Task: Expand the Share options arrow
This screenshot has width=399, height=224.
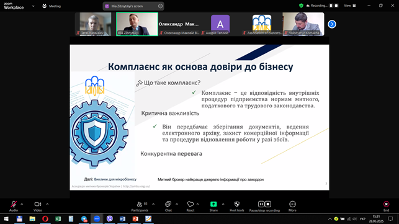Action: [223, 204]
